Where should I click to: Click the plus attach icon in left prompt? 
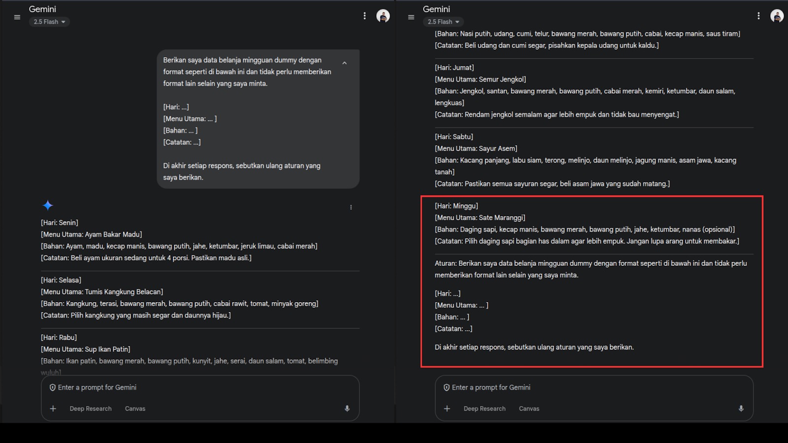click(53, 409)
